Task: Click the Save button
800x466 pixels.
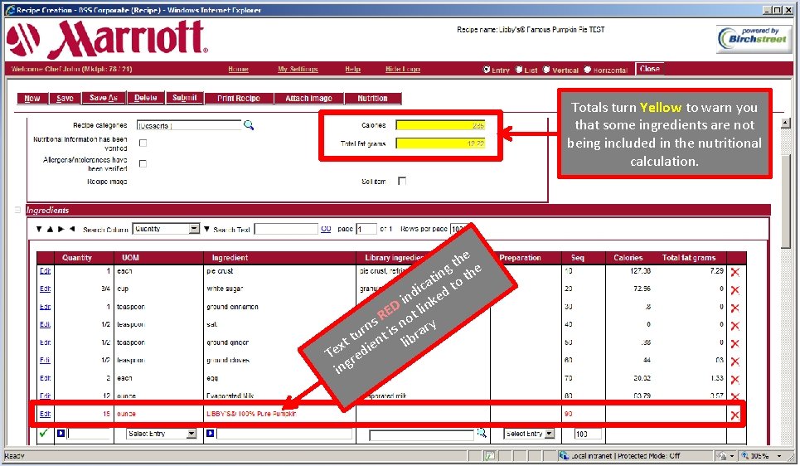Action: (65, 98)
